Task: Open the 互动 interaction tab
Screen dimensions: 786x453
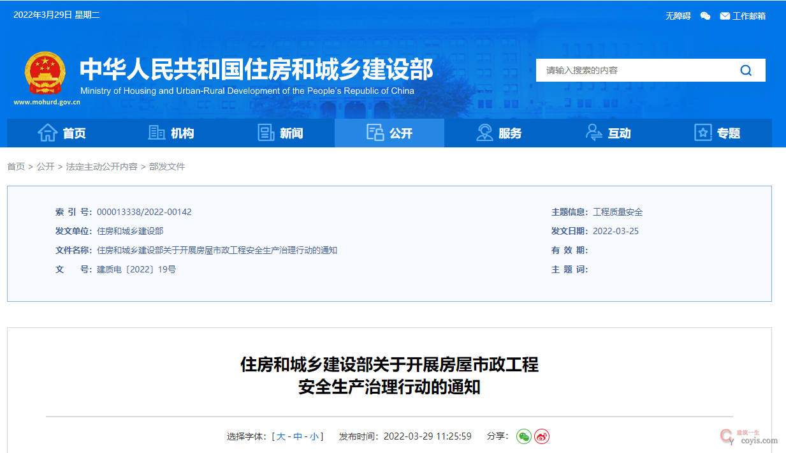Action: [608, 133]
